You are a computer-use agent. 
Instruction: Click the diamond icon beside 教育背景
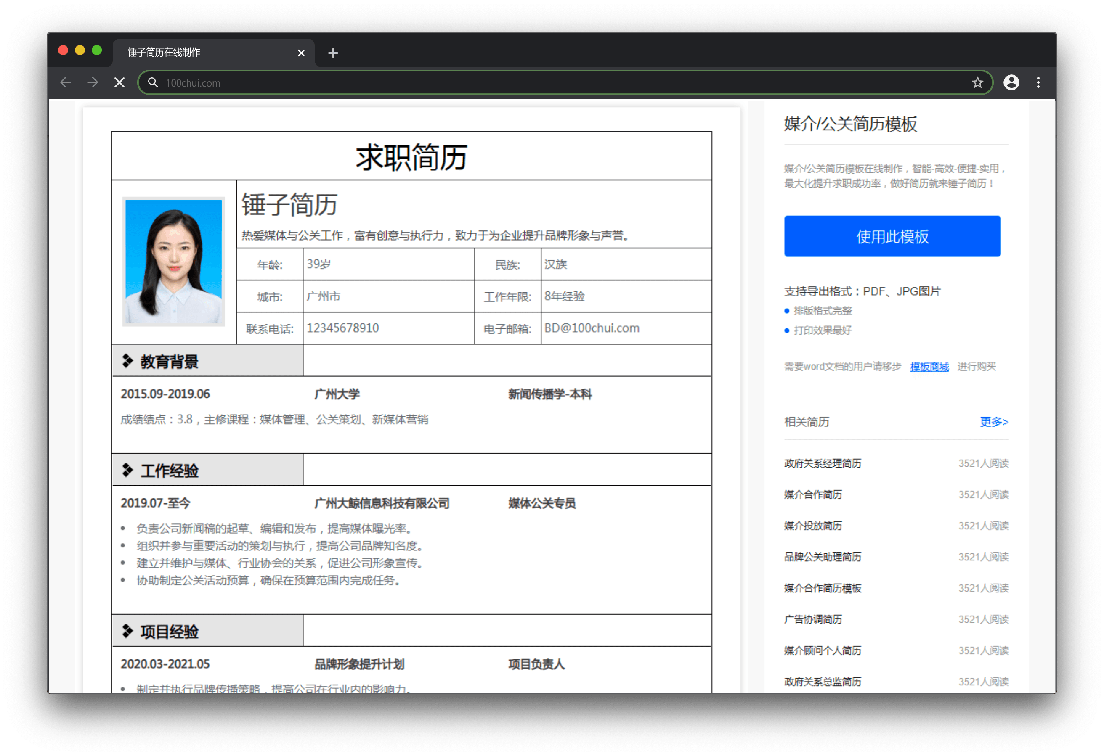tap(127, 361)
